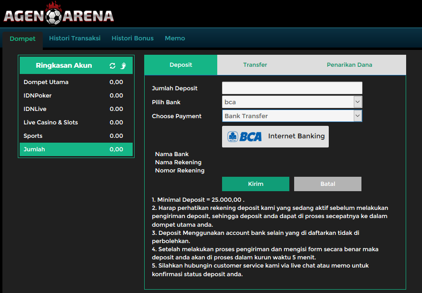Open the Penarikan Dana tab
Screen dimensions: 422x293
pos(349,65)
